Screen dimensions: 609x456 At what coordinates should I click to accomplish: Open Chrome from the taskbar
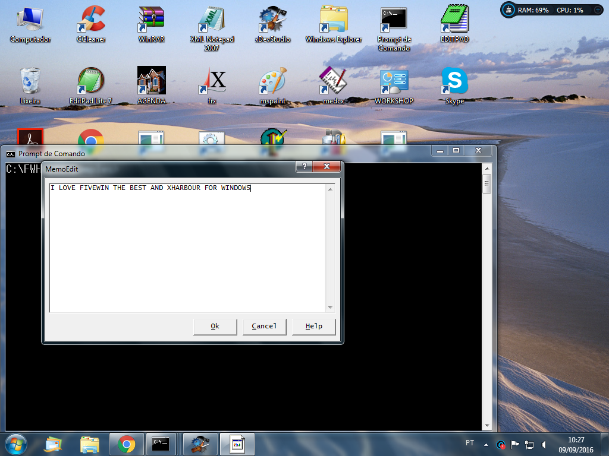[x=127, y=444]
